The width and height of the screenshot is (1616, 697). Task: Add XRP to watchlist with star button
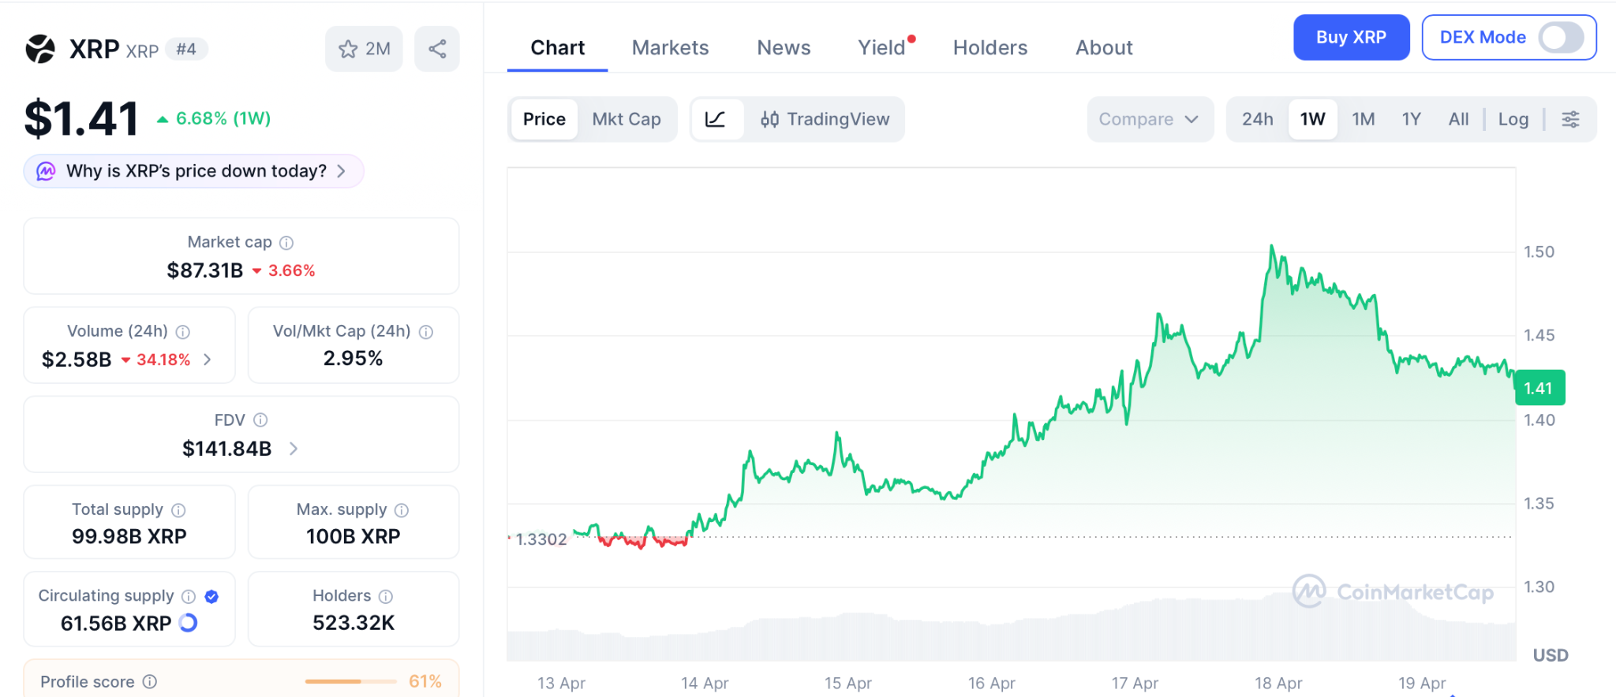tap(364, 49)
